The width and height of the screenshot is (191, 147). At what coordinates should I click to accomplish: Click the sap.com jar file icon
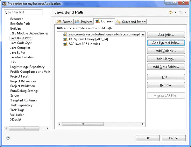click(65, 34)
